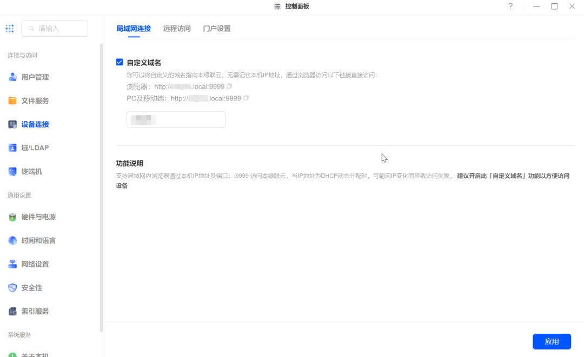
Task: Click the 终端机 icon
Action: coord(12,171)
